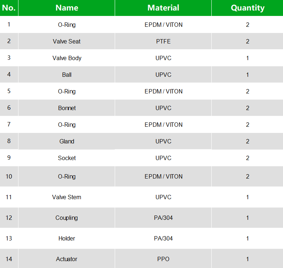This screenshot has width=283, height=268.
Task: Click the Actuator name cell
Action: point(67,259)
